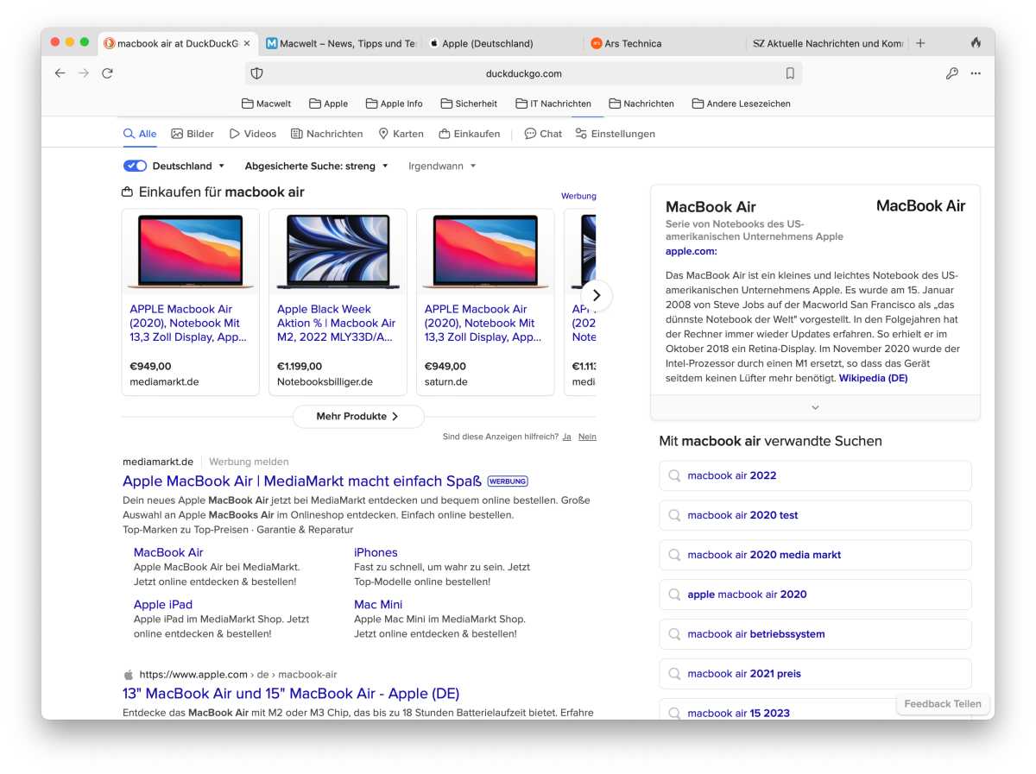Image resolution: width=1036 pixels, height=774 pixels.
Task: Close the macbook air DuckDuckGo tab
Action: (x=247, y=43)
